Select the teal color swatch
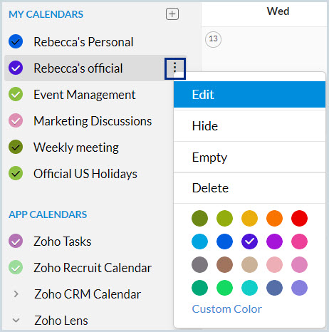The image size is (329, 332). coord(249,288)
